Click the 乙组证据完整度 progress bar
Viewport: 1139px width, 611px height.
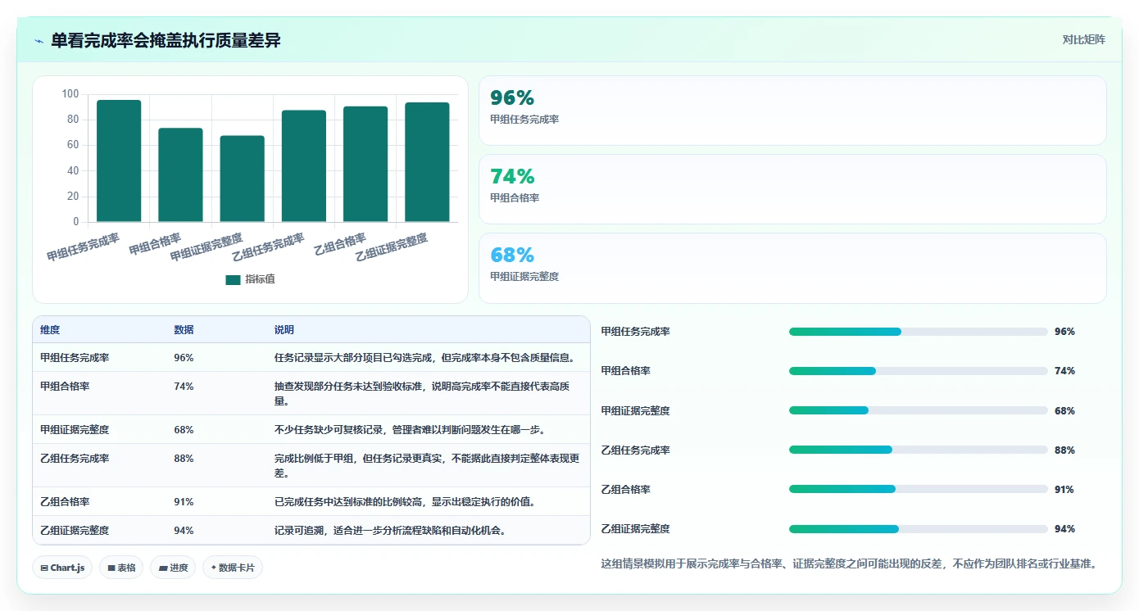pyautogui.click(x=918, y=529)
